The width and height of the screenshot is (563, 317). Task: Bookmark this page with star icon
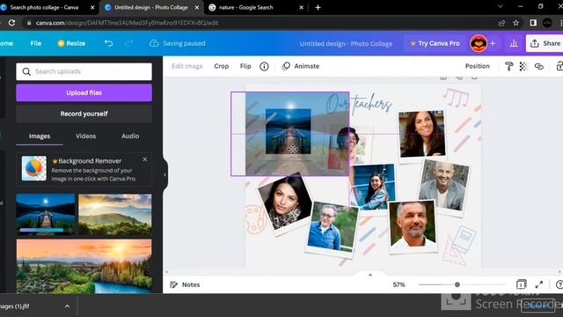pos(516,23)
